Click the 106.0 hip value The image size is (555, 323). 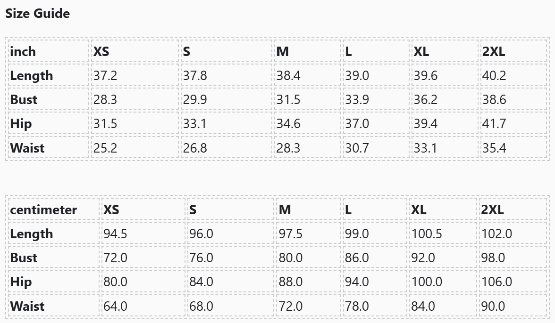pyautogui.click(x=496, y=282)
